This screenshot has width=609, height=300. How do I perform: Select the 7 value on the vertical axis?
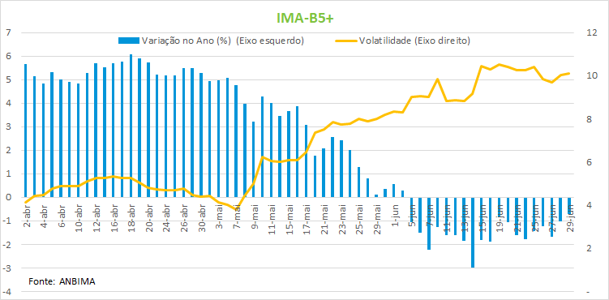[x=8, y=32]
